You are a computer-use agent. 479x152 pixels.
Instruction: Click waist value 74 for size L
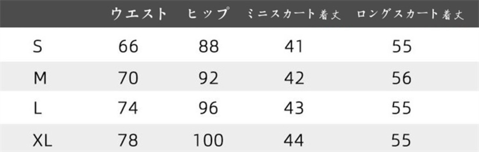pyautogui.click(x=128, y=108)
